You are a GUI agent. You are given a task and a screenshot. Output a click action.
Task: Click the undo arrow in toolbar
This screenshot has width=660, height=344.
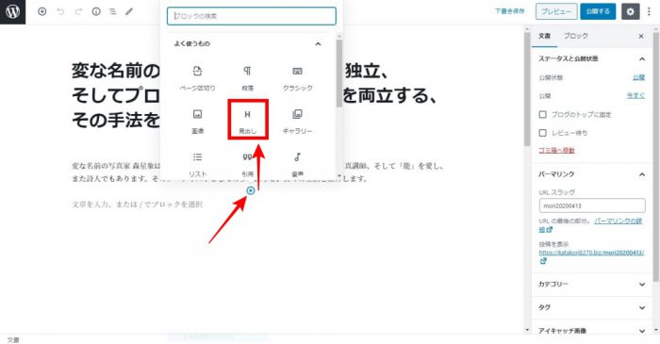(60, 11)
